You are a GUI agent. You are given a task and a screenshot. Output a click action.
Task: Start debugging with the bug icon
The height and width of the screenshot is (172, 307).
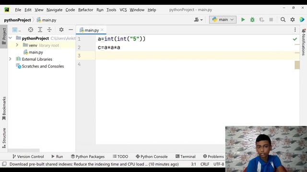coord(252,20)
